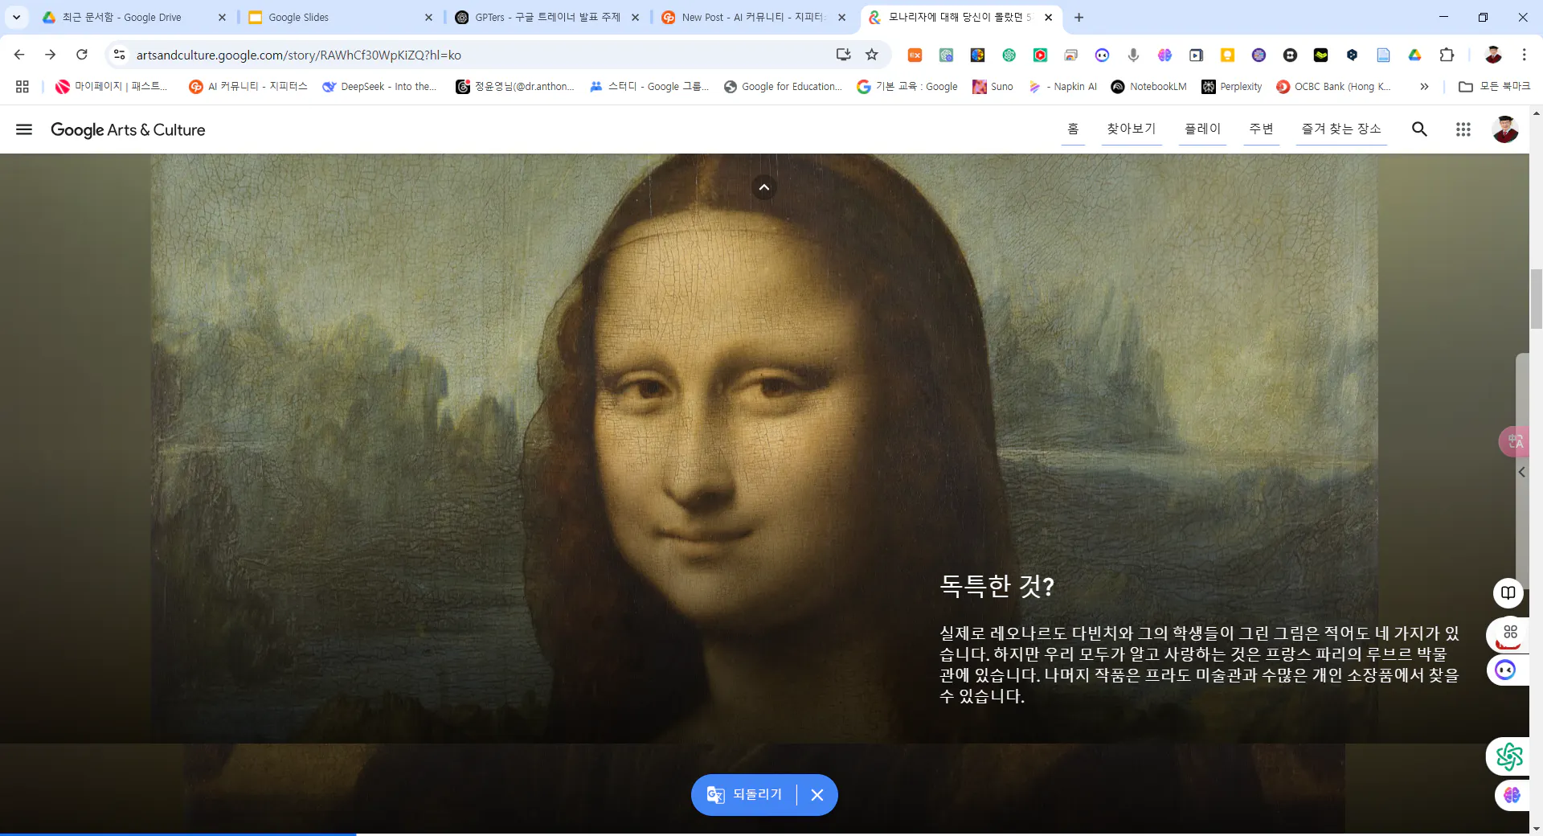
Task: Click the install app icon in address bar
Action: [x=843, y=55]
